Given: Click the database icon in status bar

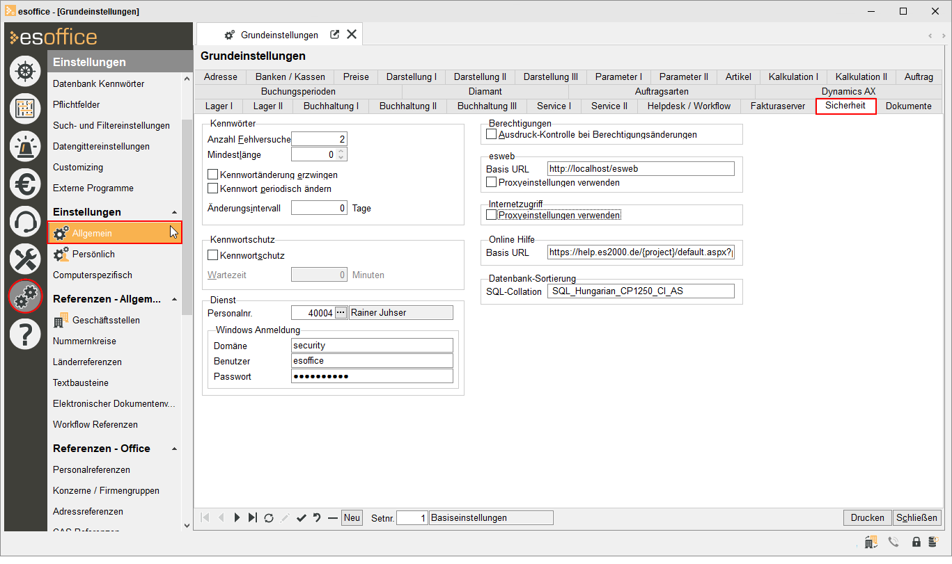Looking at the screenshot, I should click(x=932, y=542).
